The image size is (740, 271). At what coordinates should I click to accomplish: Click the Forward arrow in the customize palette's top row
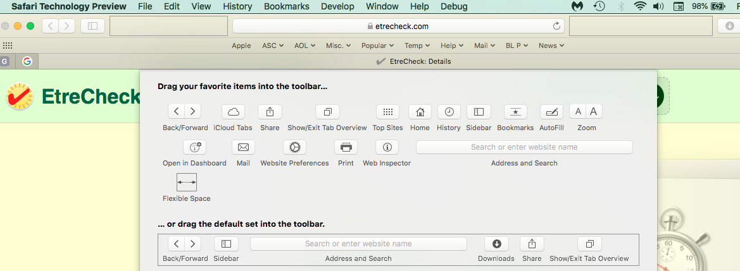pyautogui.click(x=192, y=112)
